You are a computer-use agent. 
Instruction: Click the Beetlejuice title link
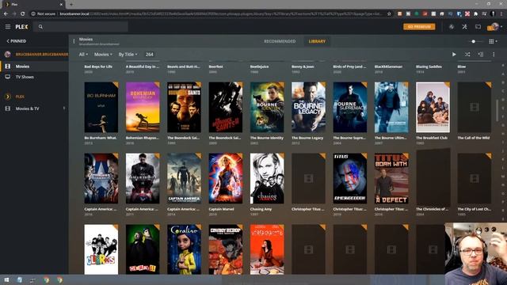(x=259, y=66)
